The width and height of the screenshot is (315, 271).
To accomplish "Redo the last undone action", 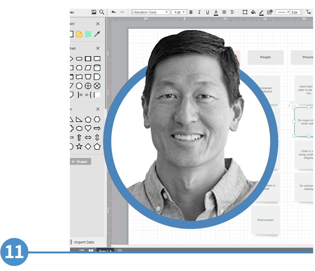I will [x=122, y=12].
